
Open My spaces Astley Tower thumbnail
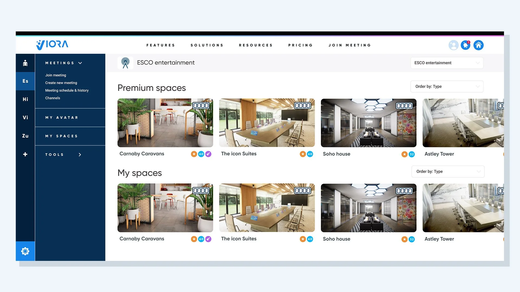tap(463, 208)
